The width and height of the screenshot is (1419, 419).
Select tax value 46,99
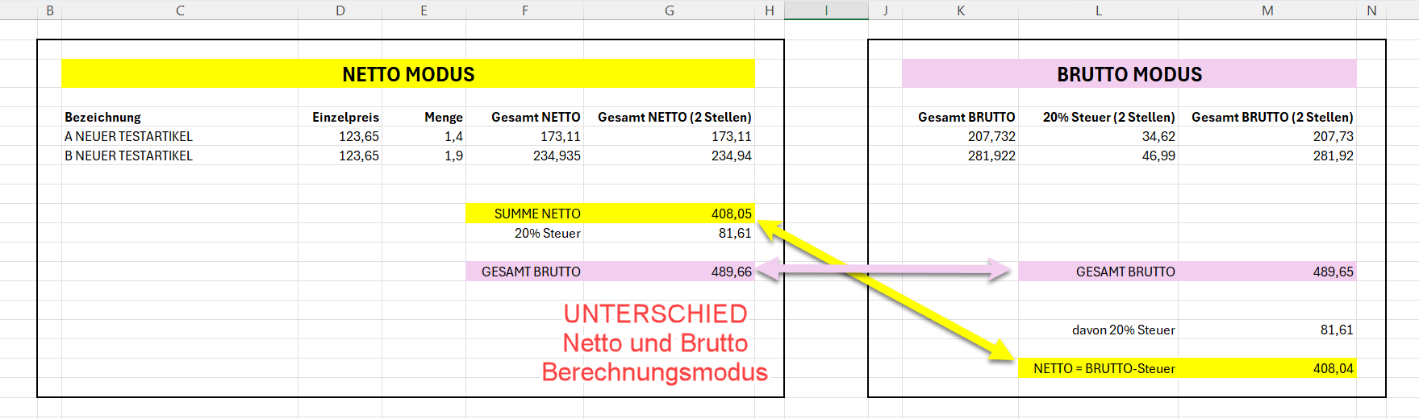point(1098,156)
